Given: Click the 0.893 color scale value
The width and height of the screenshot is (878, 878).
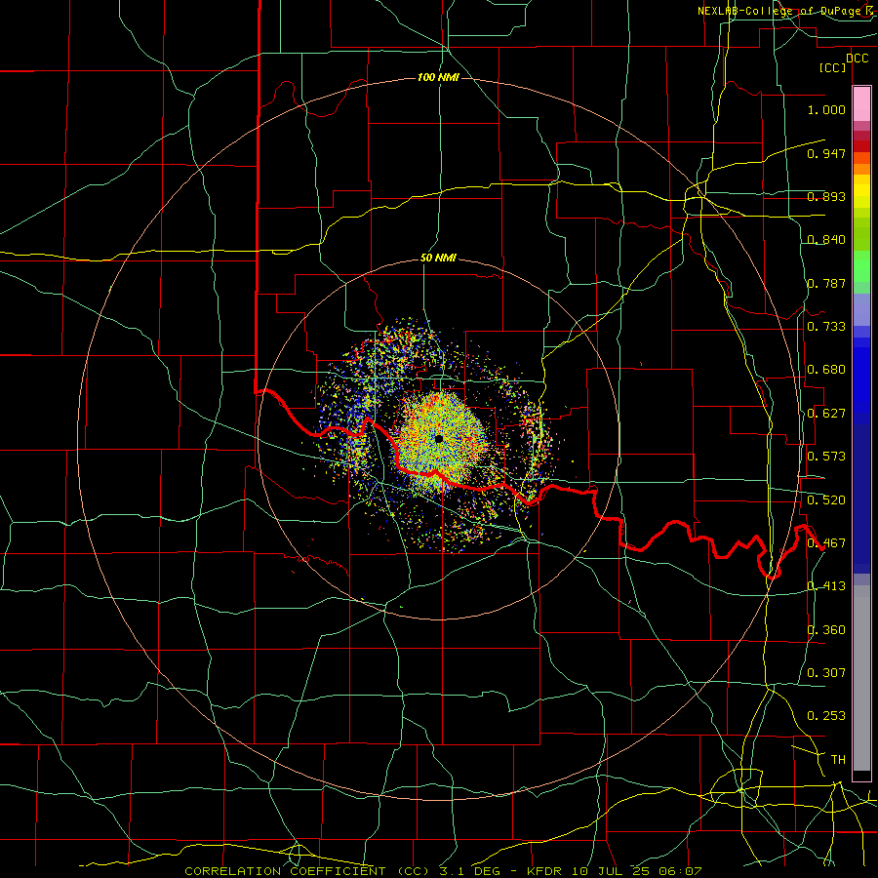Looking at the screenshot, I should (x=826, y=196).
